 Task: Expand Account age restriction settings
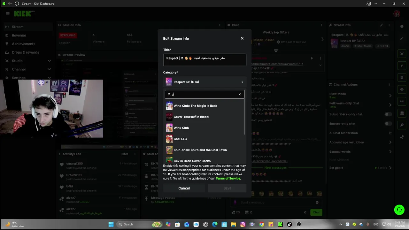[x=390, y=142]
